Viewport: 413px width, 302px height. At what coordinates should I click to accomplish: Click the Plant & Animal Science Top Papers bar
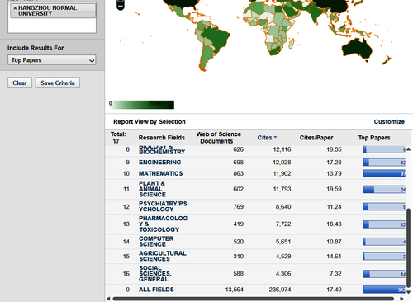384,189
